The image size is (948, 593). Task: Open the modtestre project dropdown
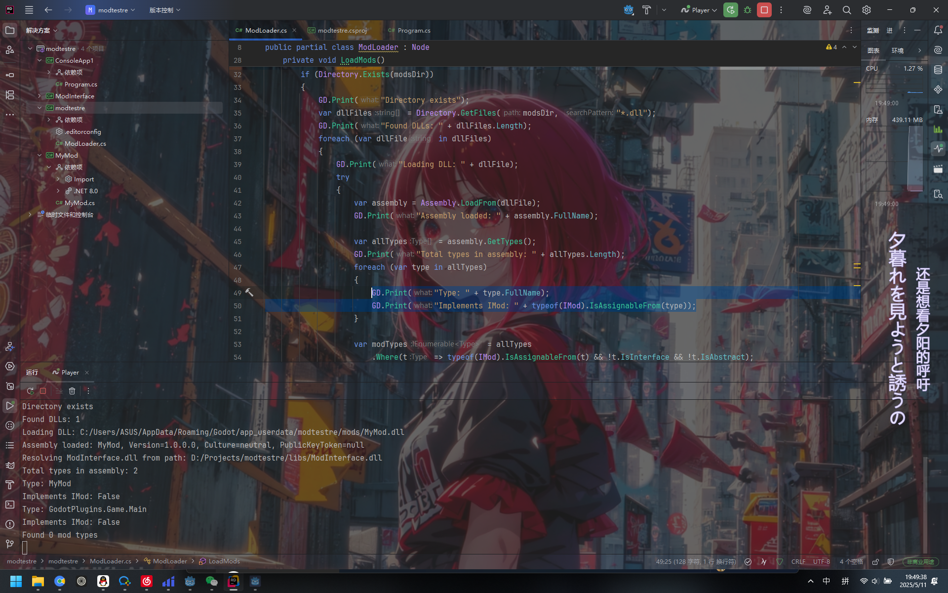click(x=111, y=10)
